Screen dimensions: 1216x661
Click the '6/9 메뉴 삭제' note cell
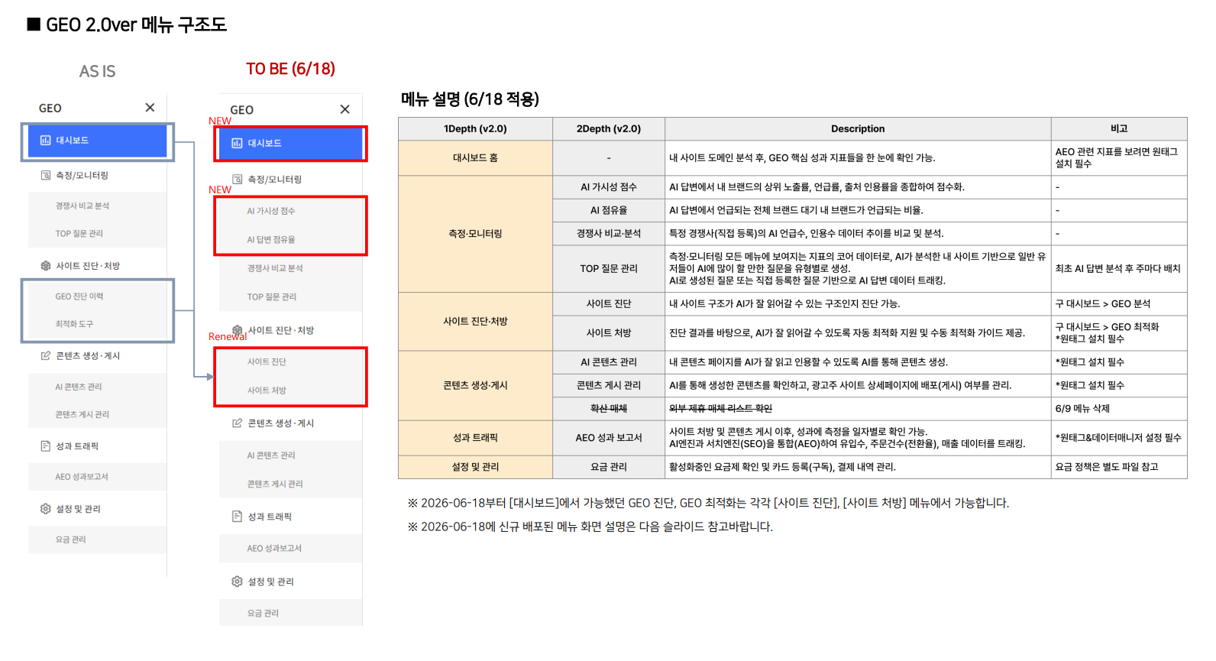(1119, 409)
